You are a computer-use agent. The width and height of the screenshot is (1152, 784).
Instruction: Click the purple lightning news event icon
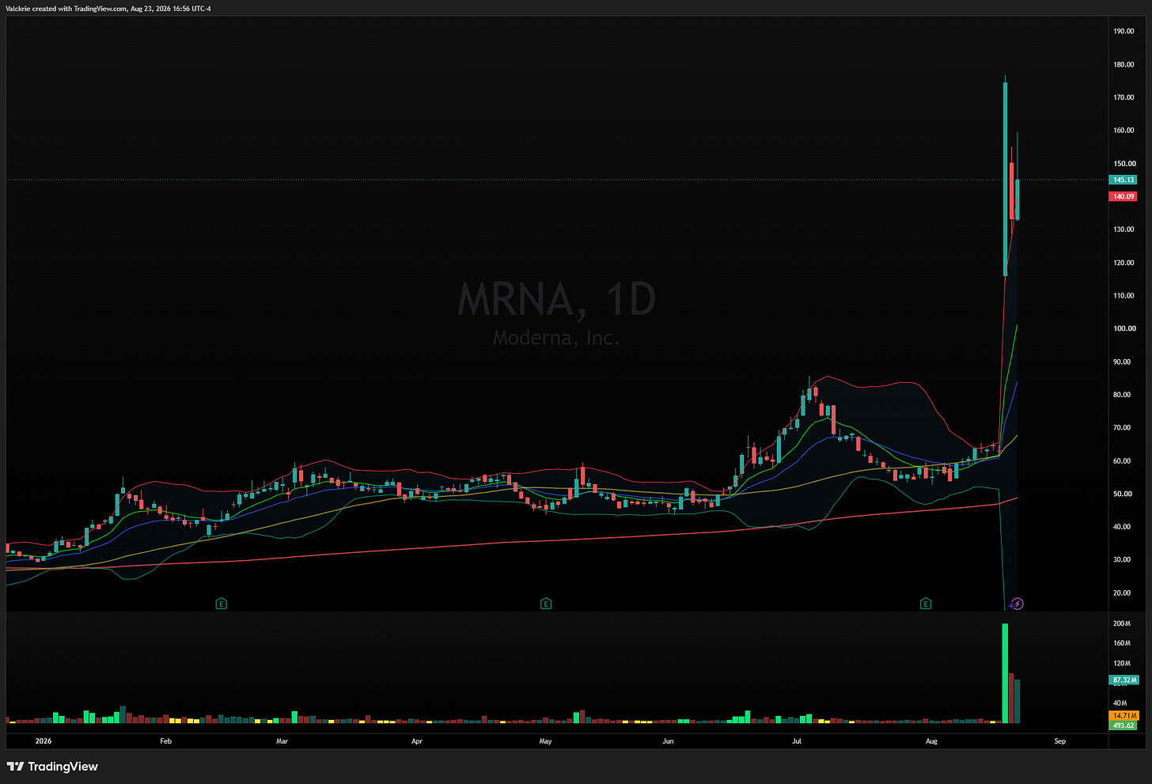[1018, 604]
